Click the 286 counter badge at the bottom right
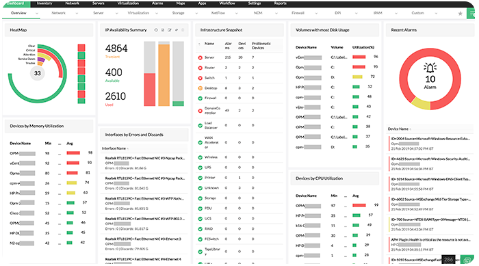The width and height of the screenshot is (479, 266). pos(448,260)
